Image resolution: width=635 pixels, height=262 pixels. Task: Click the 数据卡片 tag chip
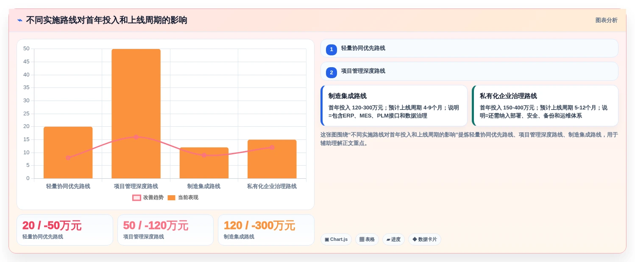click(x=425, y=239)
